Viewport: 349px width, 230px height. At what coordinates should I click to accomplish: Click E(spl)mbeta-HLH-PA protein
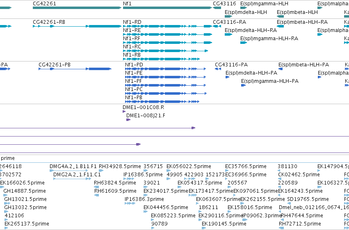click(x=281, y=69)
